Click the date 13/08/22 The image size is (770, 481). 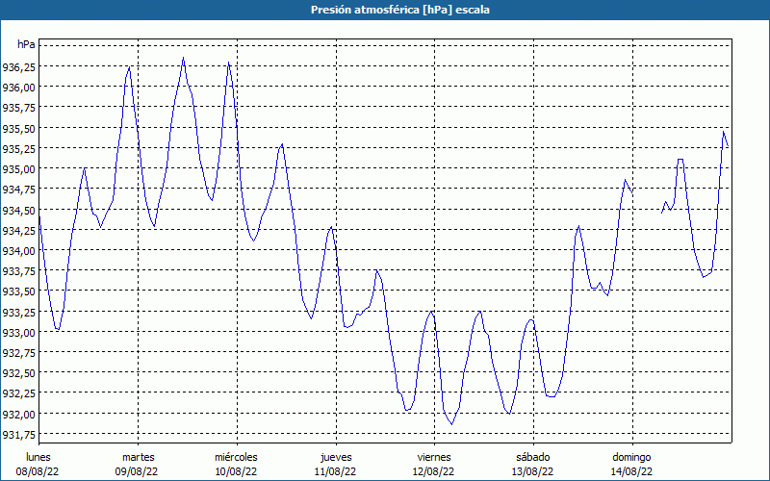(x=533, y=471)
